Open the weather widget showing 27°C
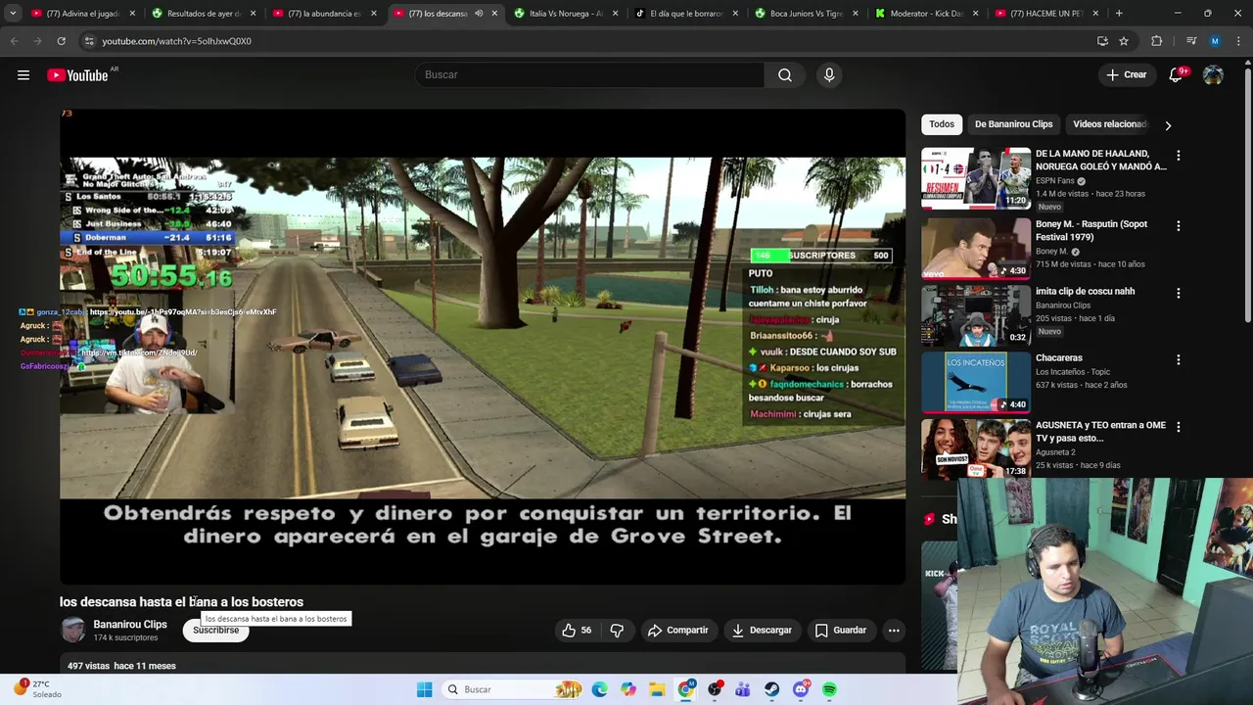The image size is (1253, 705). coord(37,689)
